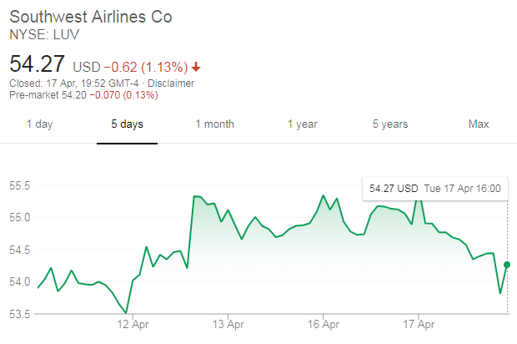Switch to 5 years range
Viewport: 517px width, 344px height.
(389, 124)
